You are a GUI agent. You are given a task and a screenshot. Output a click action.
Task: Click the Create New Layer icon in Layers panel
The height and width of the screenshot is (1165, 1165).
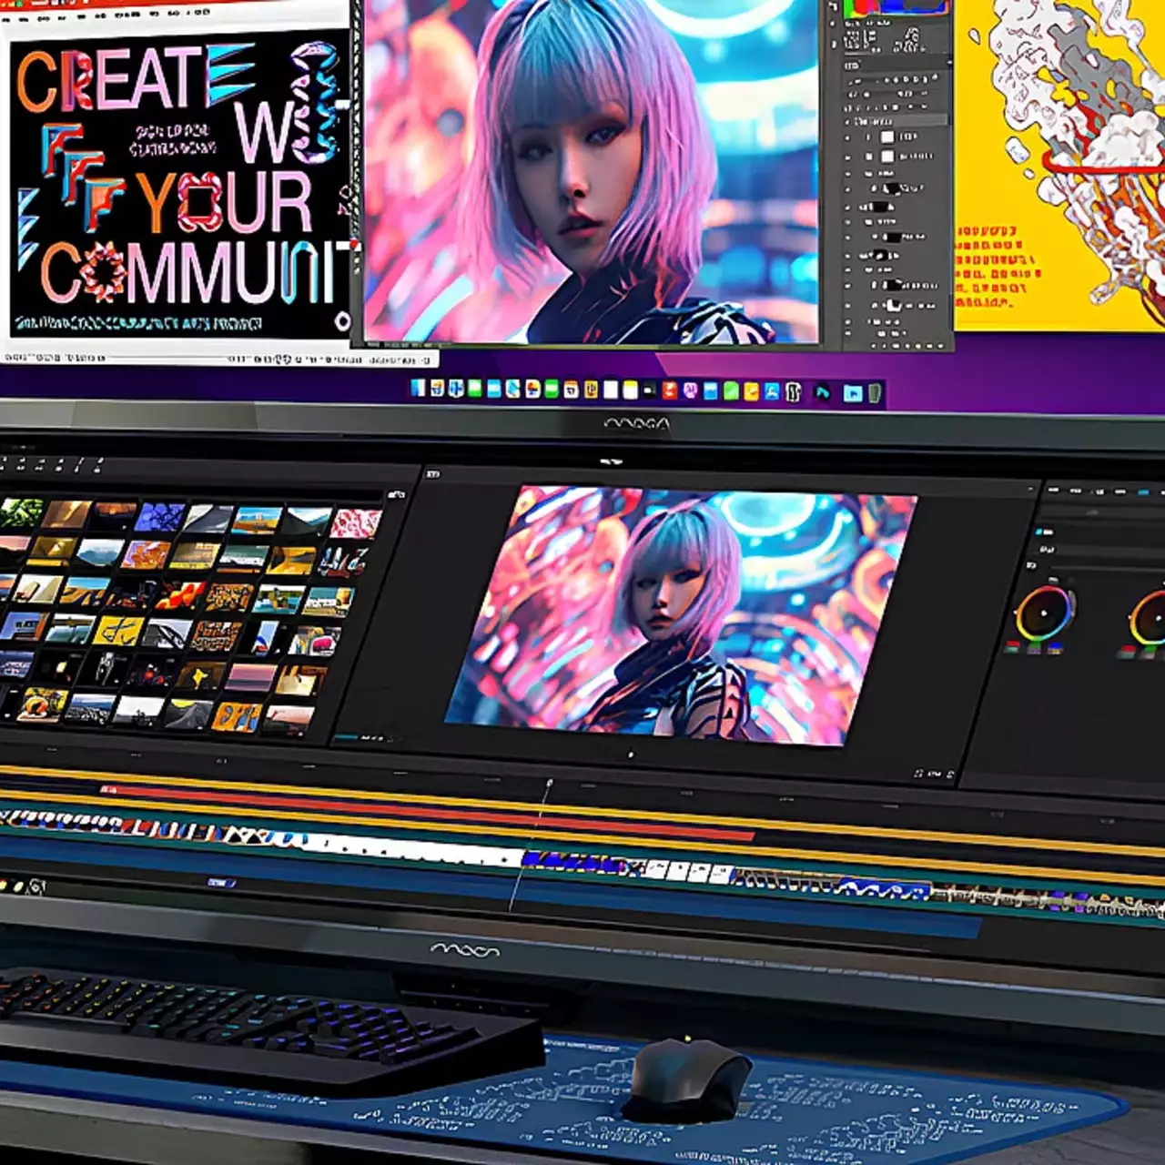[928, 346]
